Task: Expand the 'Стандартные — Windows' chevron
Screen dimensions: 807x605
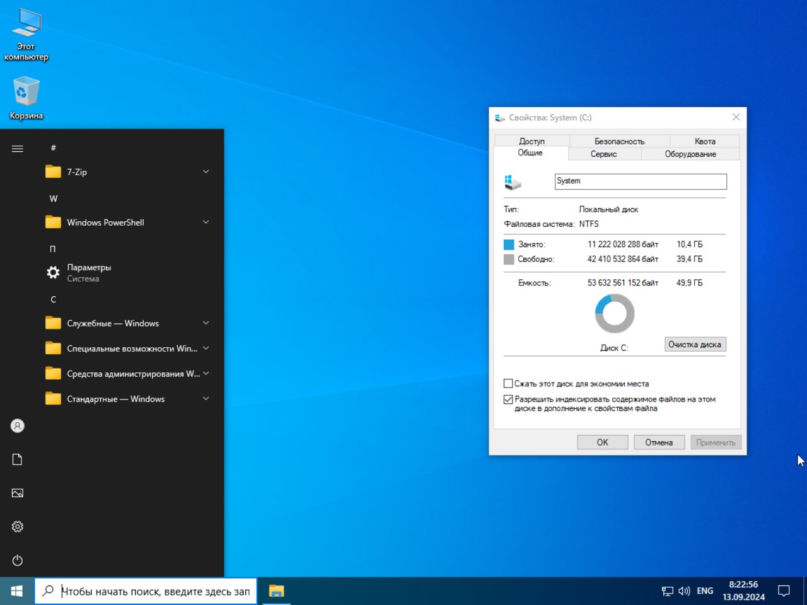Action: click(x=206, y=399)
